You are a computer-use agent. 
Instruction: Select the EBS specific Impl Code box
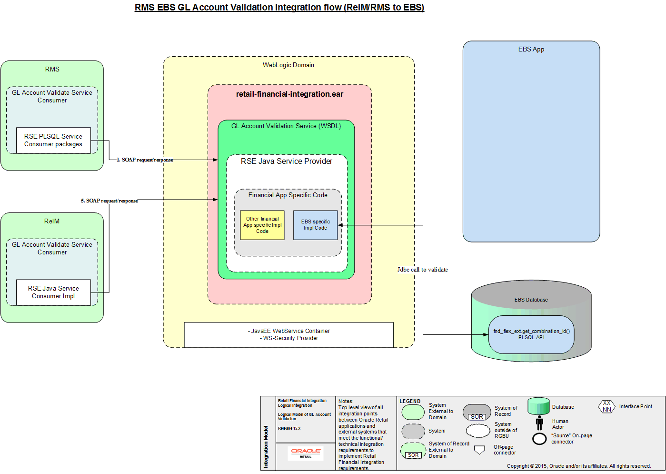tap(315, 225)
